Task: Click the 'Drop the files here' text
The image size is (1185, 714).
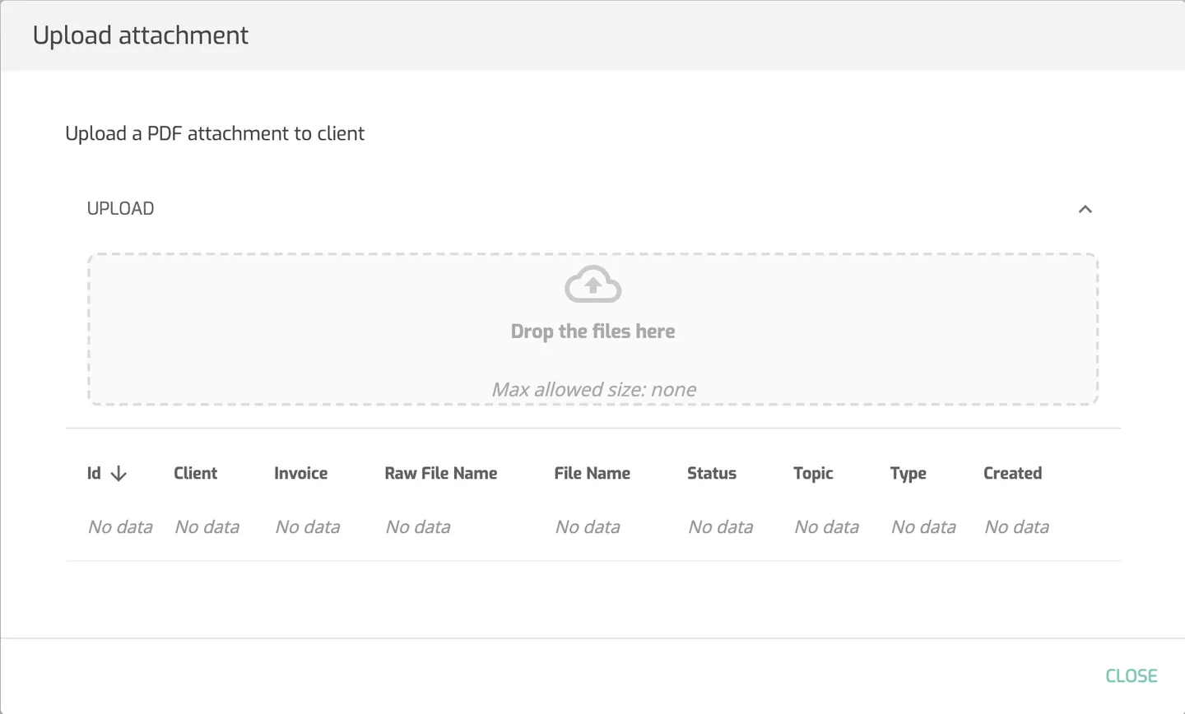Action: [592, 331]
